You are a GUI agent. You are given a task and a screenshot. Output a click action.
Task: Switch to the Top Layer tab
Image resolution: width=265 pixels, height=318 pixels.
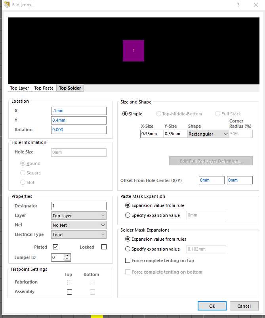[x=20, y=88]
